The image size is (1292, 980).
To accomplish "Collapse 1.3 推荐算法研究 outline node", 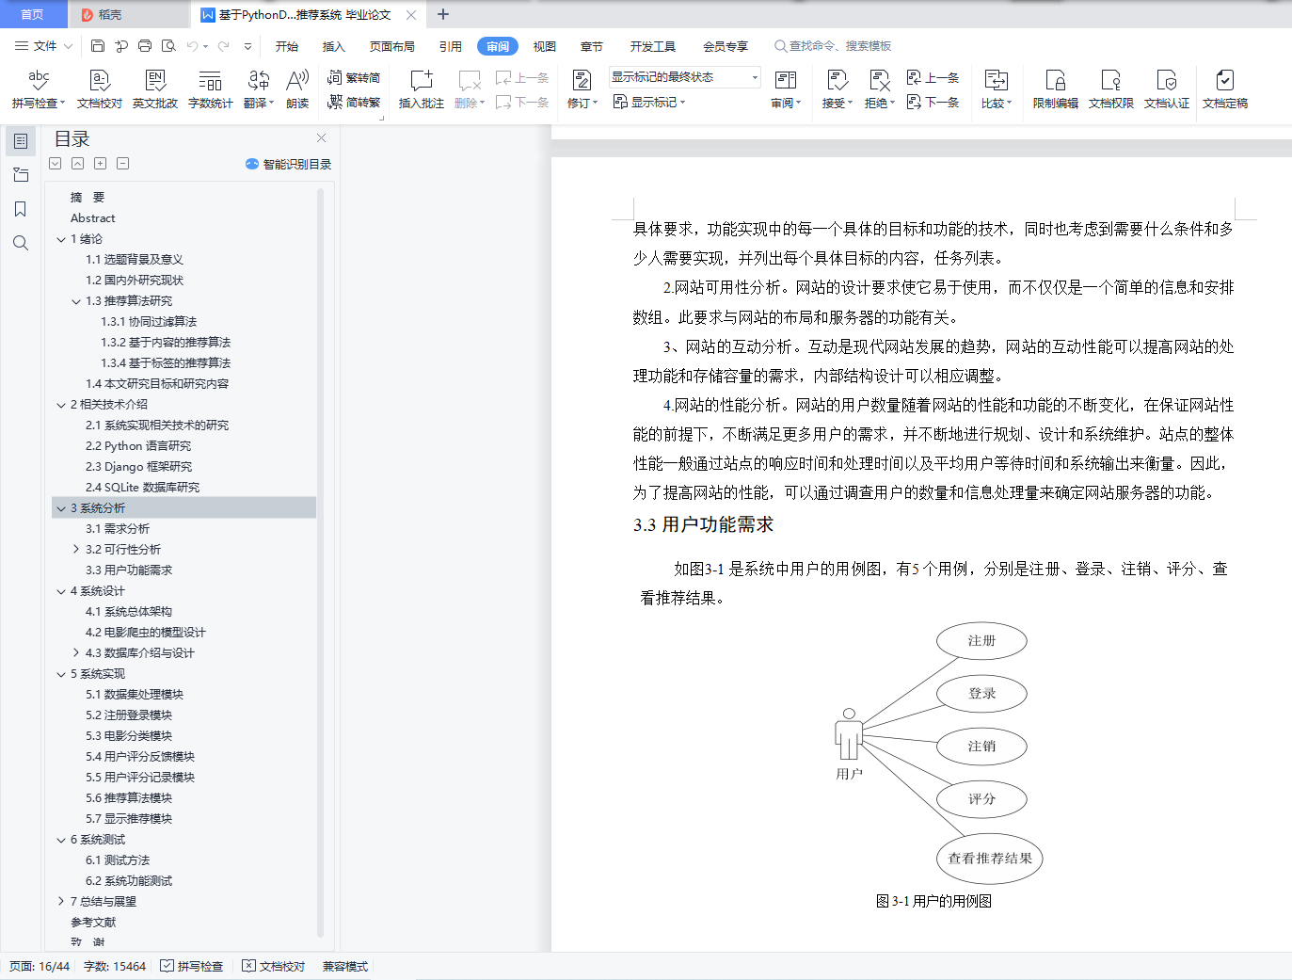I will click(x=76, y=301).
